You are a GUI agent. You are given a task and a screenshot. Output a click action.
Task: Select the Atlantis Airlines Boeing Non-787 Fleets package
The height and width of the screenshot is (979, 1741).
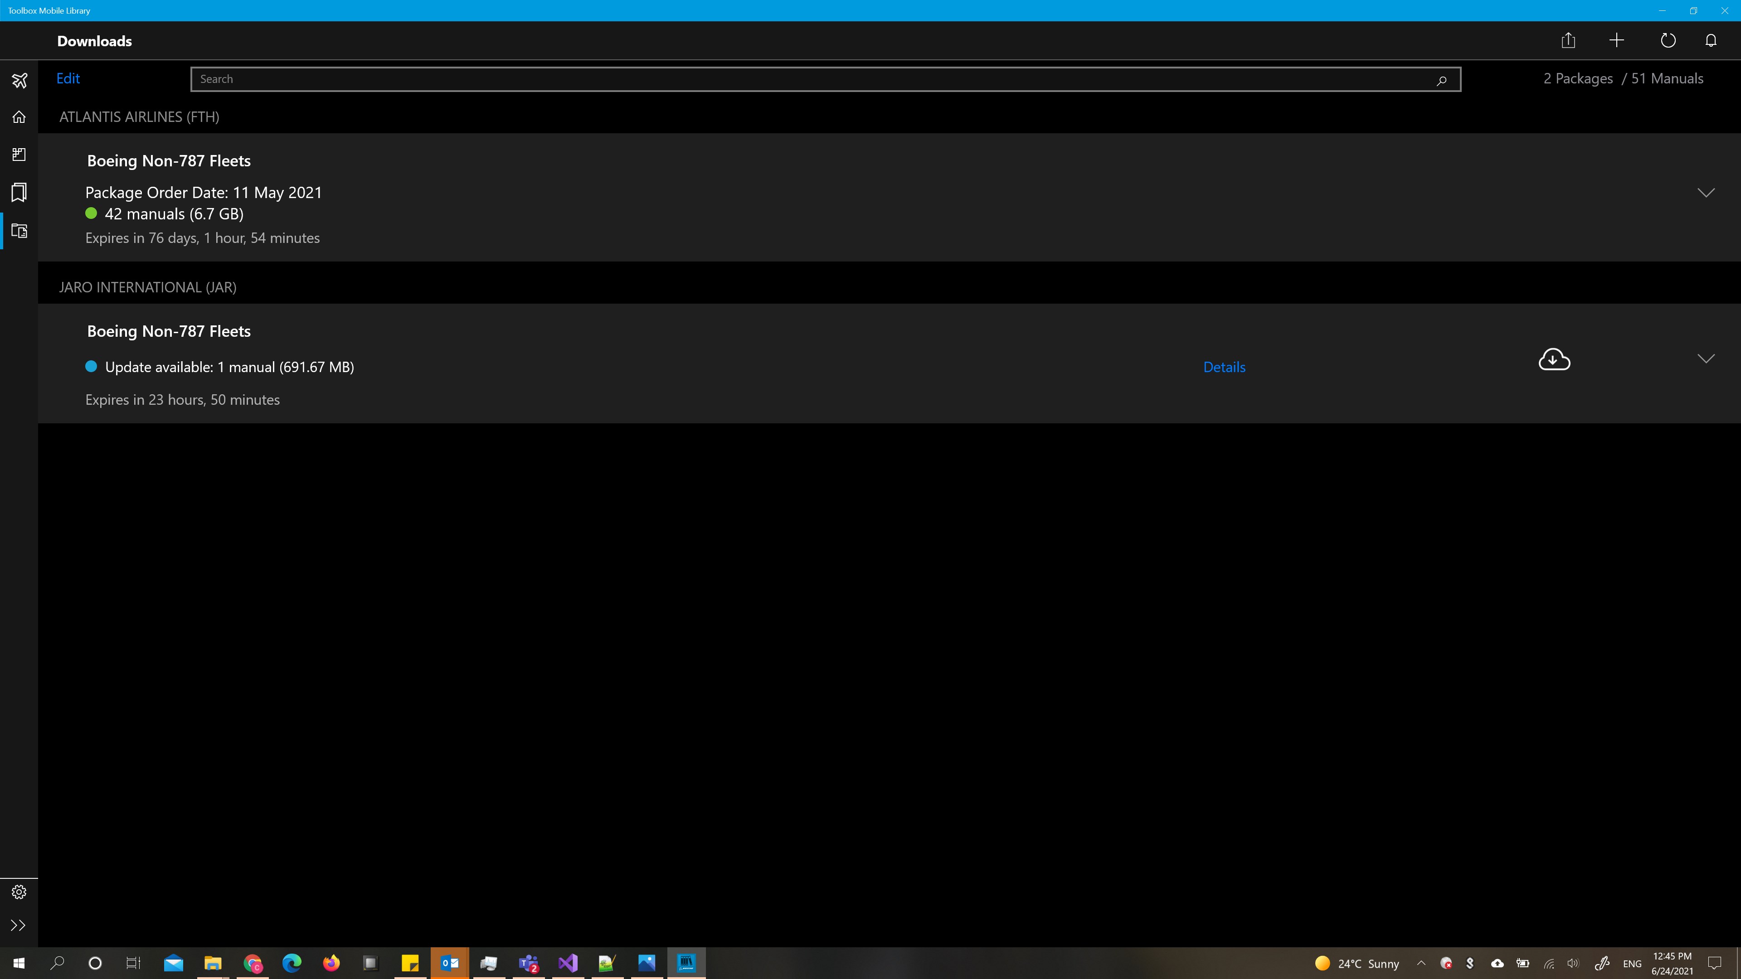pyautogui.click(x=169, y=161)
